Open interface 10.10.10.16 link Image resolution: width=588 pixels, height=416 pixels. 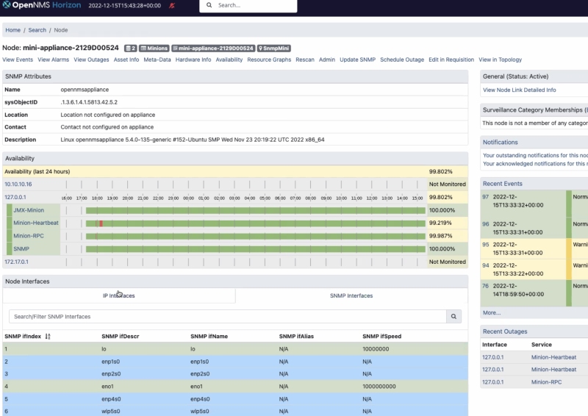(x=18, y=184)
